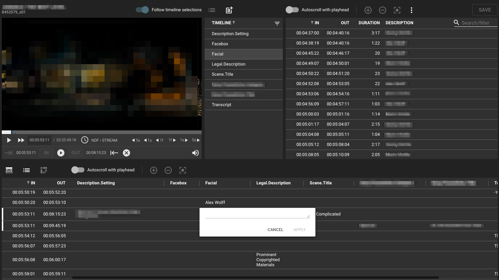Open the timecode clock format icon
Image resolution: width=499 pixels, height=280 pixels.
click(85, 140)
